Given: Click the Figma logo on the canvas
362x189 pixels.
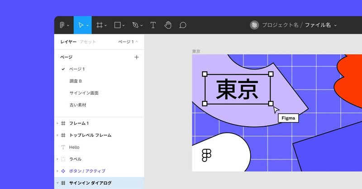Looking at the screenshot, I should [206, 155].
